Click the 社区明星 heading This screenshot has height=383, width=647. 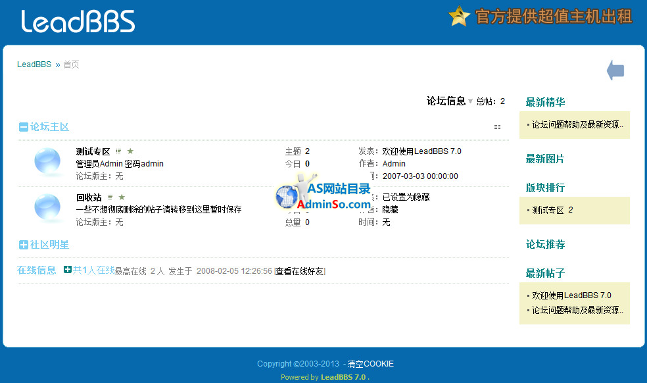[x=49, y=245]
